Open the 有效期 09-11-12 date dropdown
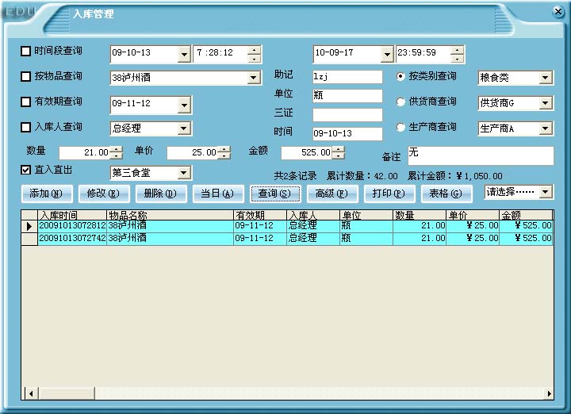 click(184, 105)
